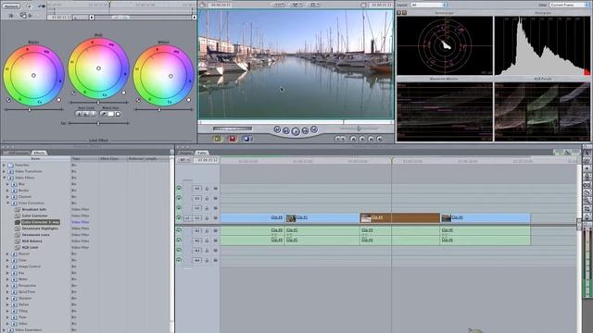Go to next edit in Canvas

pos(314,129)
